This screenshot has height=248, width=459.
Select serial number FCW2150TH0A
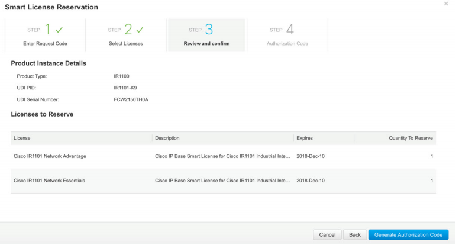click(131, 99)
